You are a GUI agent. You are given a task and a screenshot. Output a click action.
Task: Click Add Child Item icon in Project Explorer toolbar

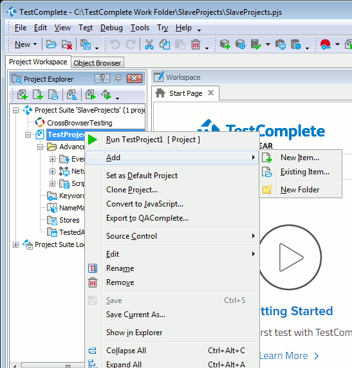coord(23,95)
